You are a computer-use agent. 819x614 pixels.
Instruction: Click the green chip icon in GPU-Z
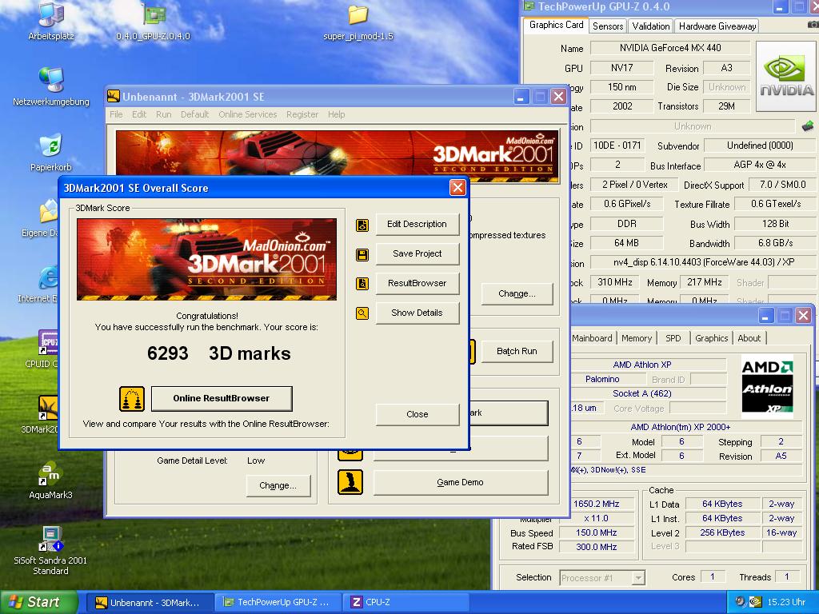pyautogui.click(x=808, y=126)
